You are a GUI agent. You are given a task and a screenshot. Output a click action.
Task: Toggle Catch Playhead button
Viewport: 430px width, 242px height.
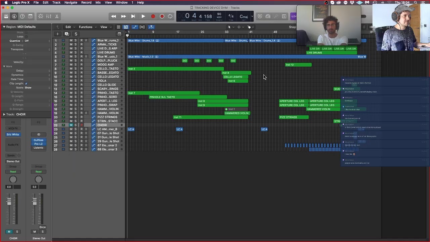click(152, 27)
